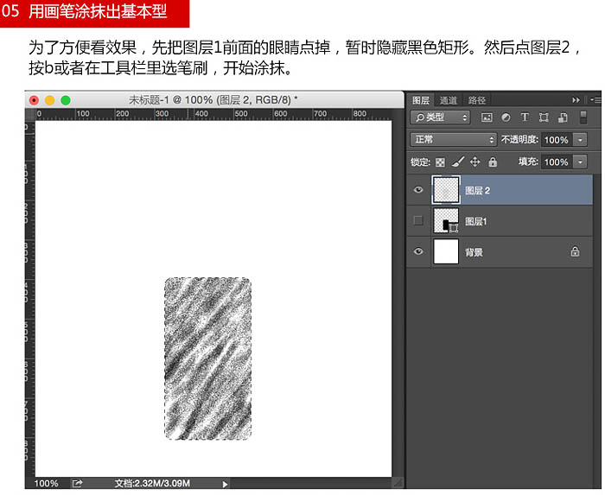Click the 不透明度 label
The height and width of the screenshot is (495, 605).
(x=519, y=140)
